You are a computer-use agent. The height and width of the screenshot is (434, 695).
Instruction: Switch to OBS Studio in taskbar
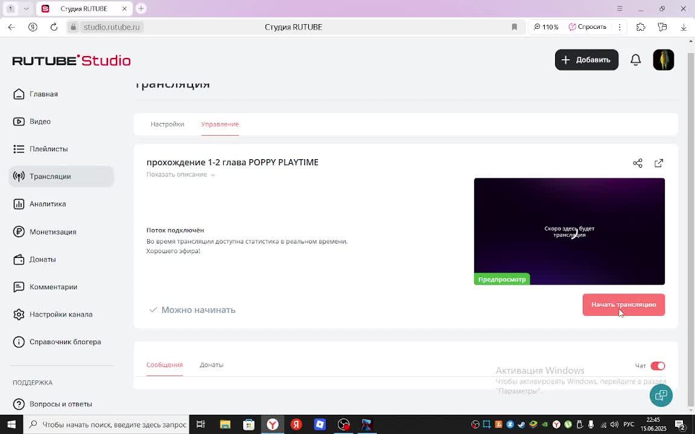point(343,425)
